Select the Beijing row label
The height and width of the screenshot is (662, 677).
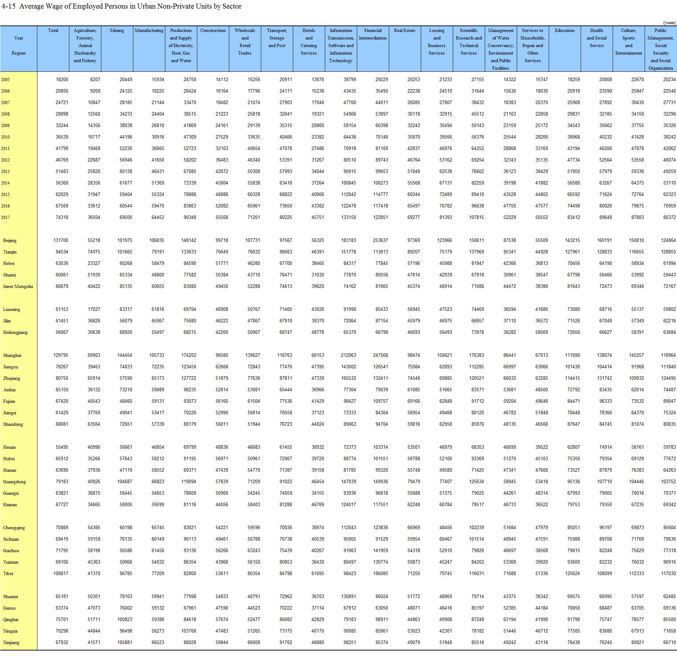coord(10,241)
